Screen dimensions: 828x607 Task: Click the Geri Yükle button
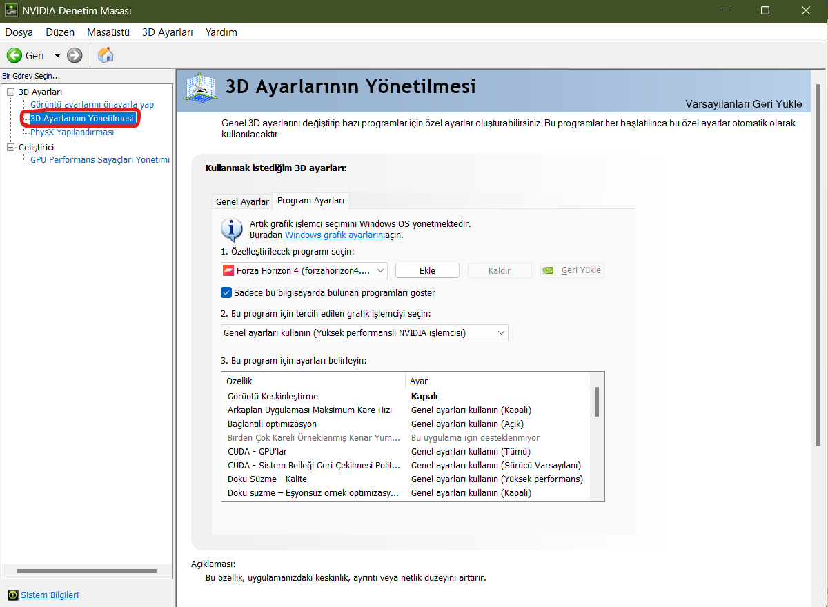[x=572, y=270]
